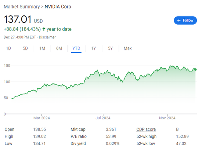Go to Market Summary breadcrumb
Viewport: 202px width, 150px height.
click(22, 7)
